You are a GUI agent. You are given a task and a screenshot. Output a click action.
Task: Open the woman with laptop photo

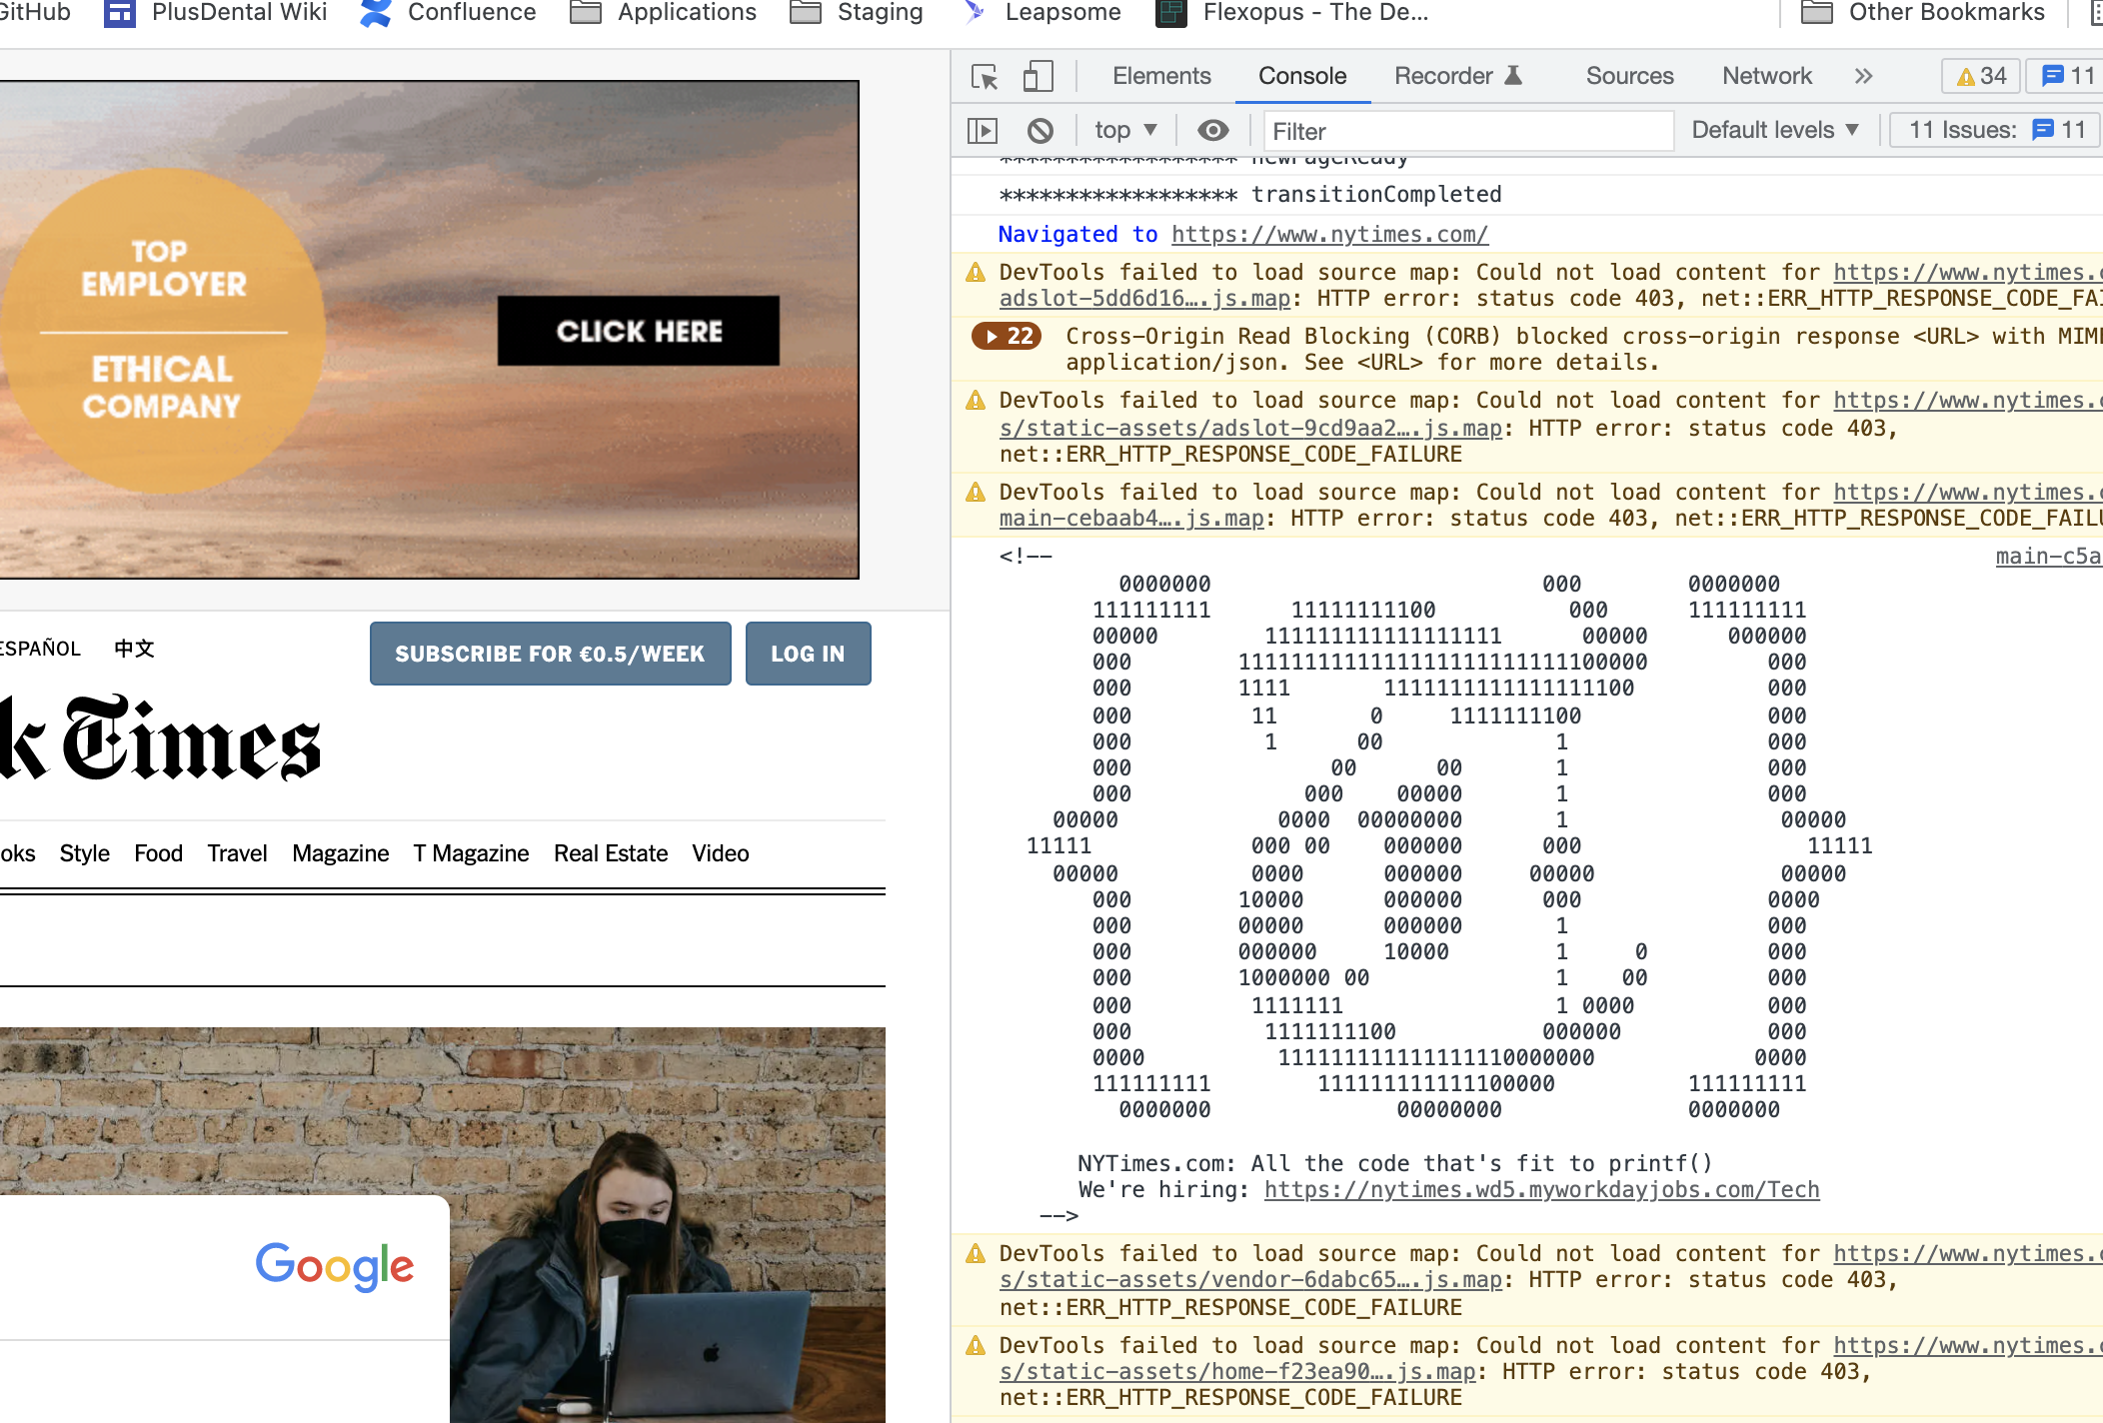[x=667, y=1225]
